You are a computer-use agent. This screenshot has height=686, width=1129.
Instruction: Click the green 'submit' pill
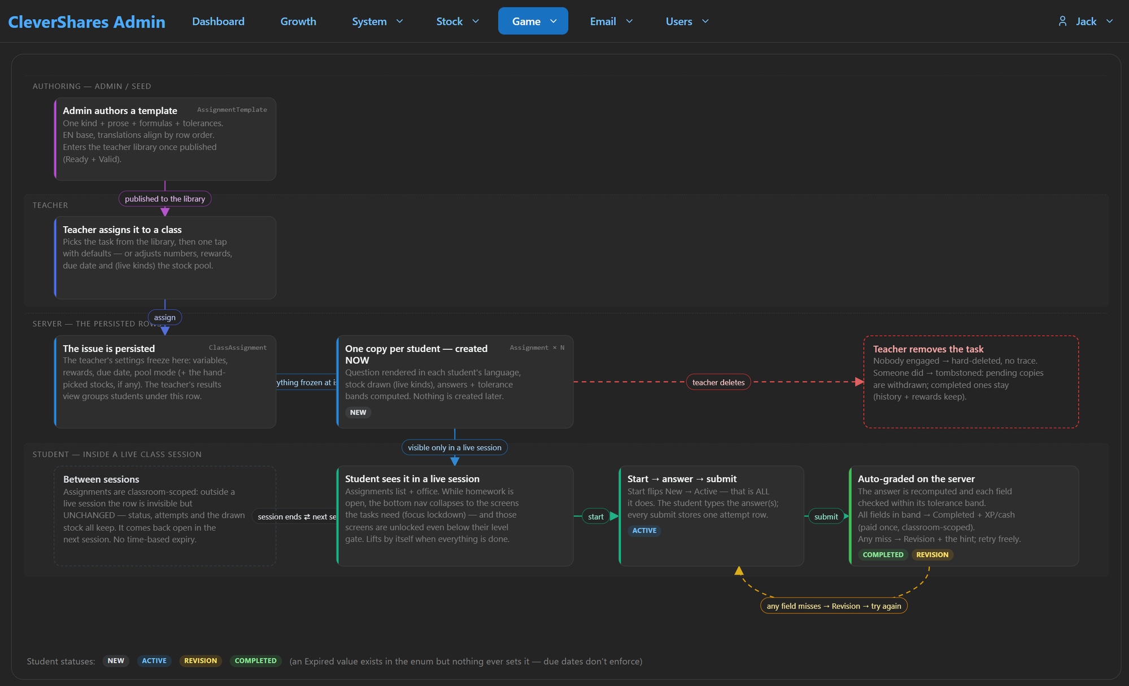point(826,517)
